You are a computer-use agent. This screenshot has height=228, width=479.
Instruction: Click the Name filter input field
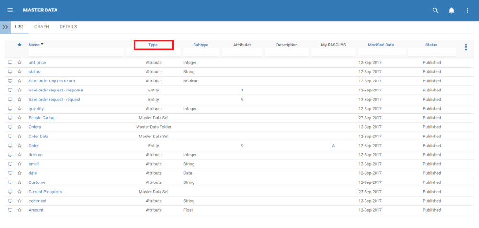[x=76, y=52]
